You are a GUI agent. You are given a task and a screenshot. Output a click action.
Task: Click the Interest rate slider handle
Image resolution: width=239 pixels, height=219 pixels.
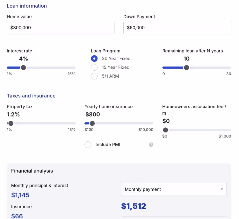pos(23,67)
